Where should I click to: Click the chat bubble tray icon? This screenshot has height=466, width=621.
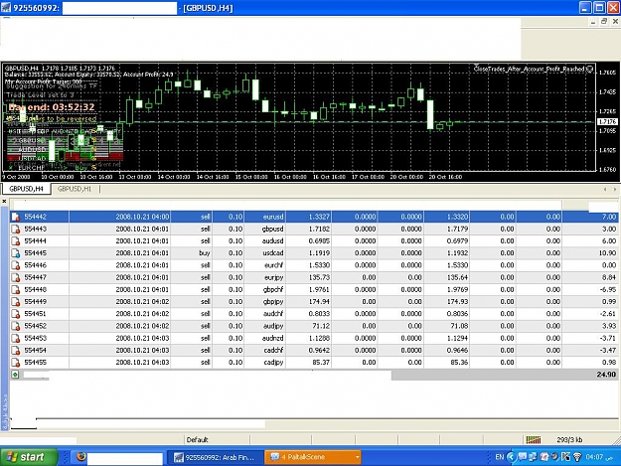click(523, 457)
